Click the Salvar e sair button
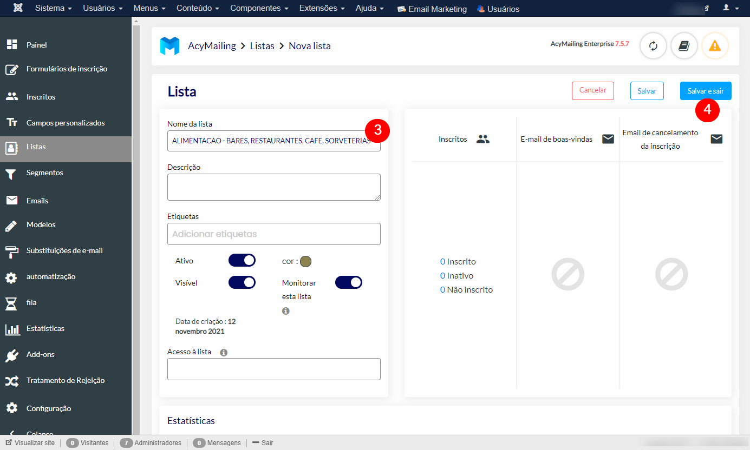750x450 pixels. pyautogui.click(x=706, y=90)
